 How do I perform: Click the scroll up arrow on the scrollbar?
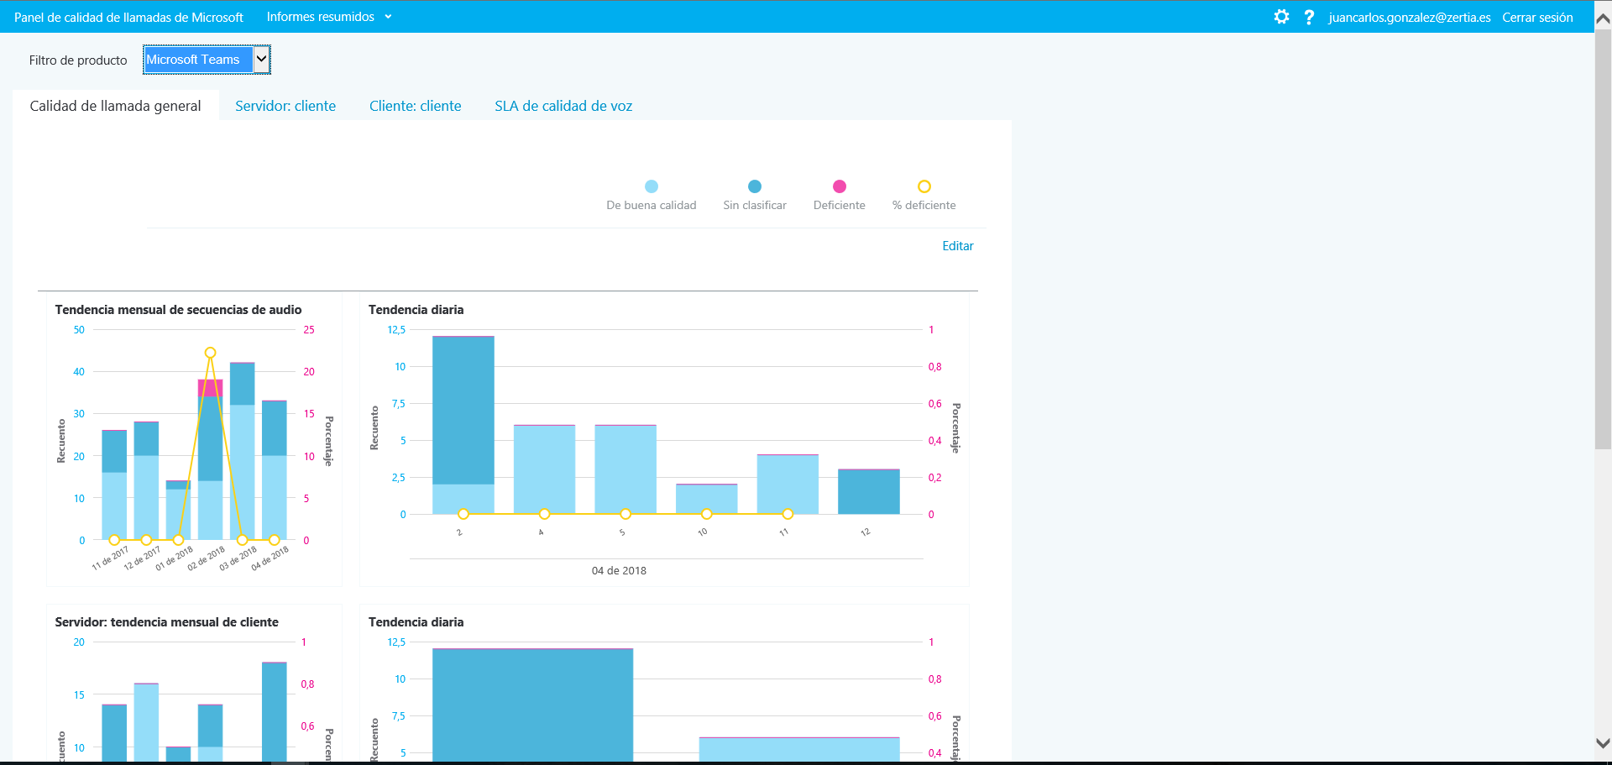(x=1603, y=18)
